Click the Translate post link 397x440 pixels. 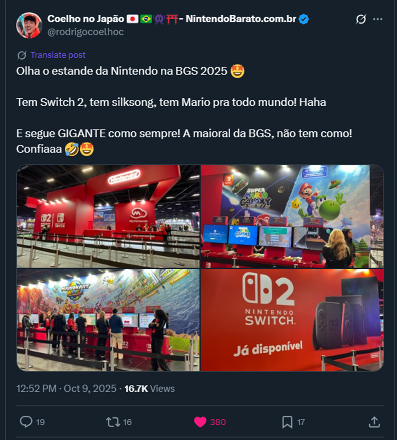(58, 55)
